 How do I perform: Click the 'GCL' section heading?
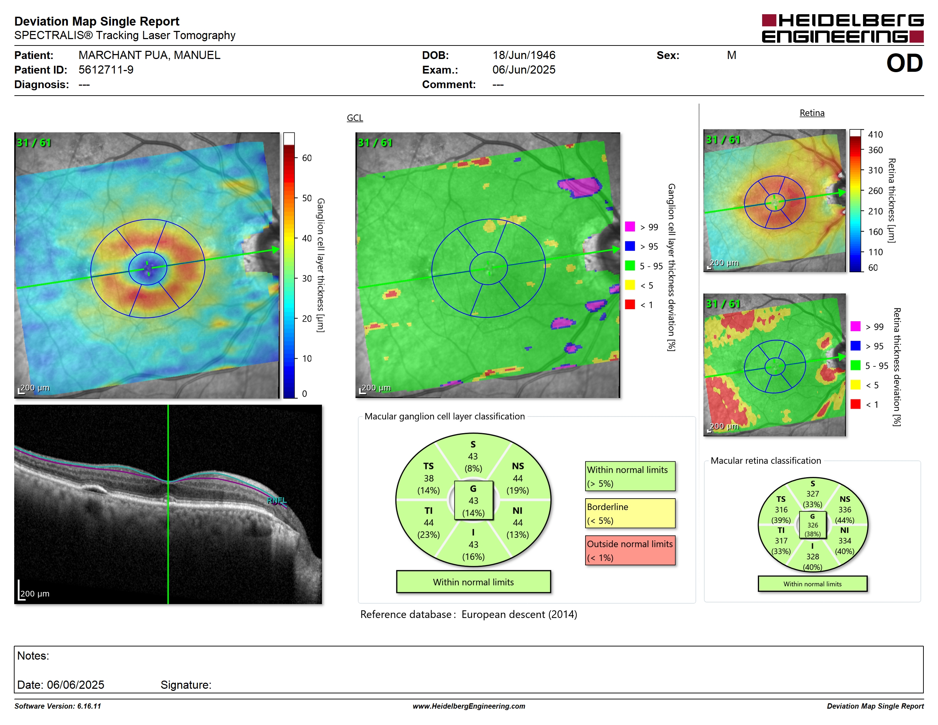(355, 118)
